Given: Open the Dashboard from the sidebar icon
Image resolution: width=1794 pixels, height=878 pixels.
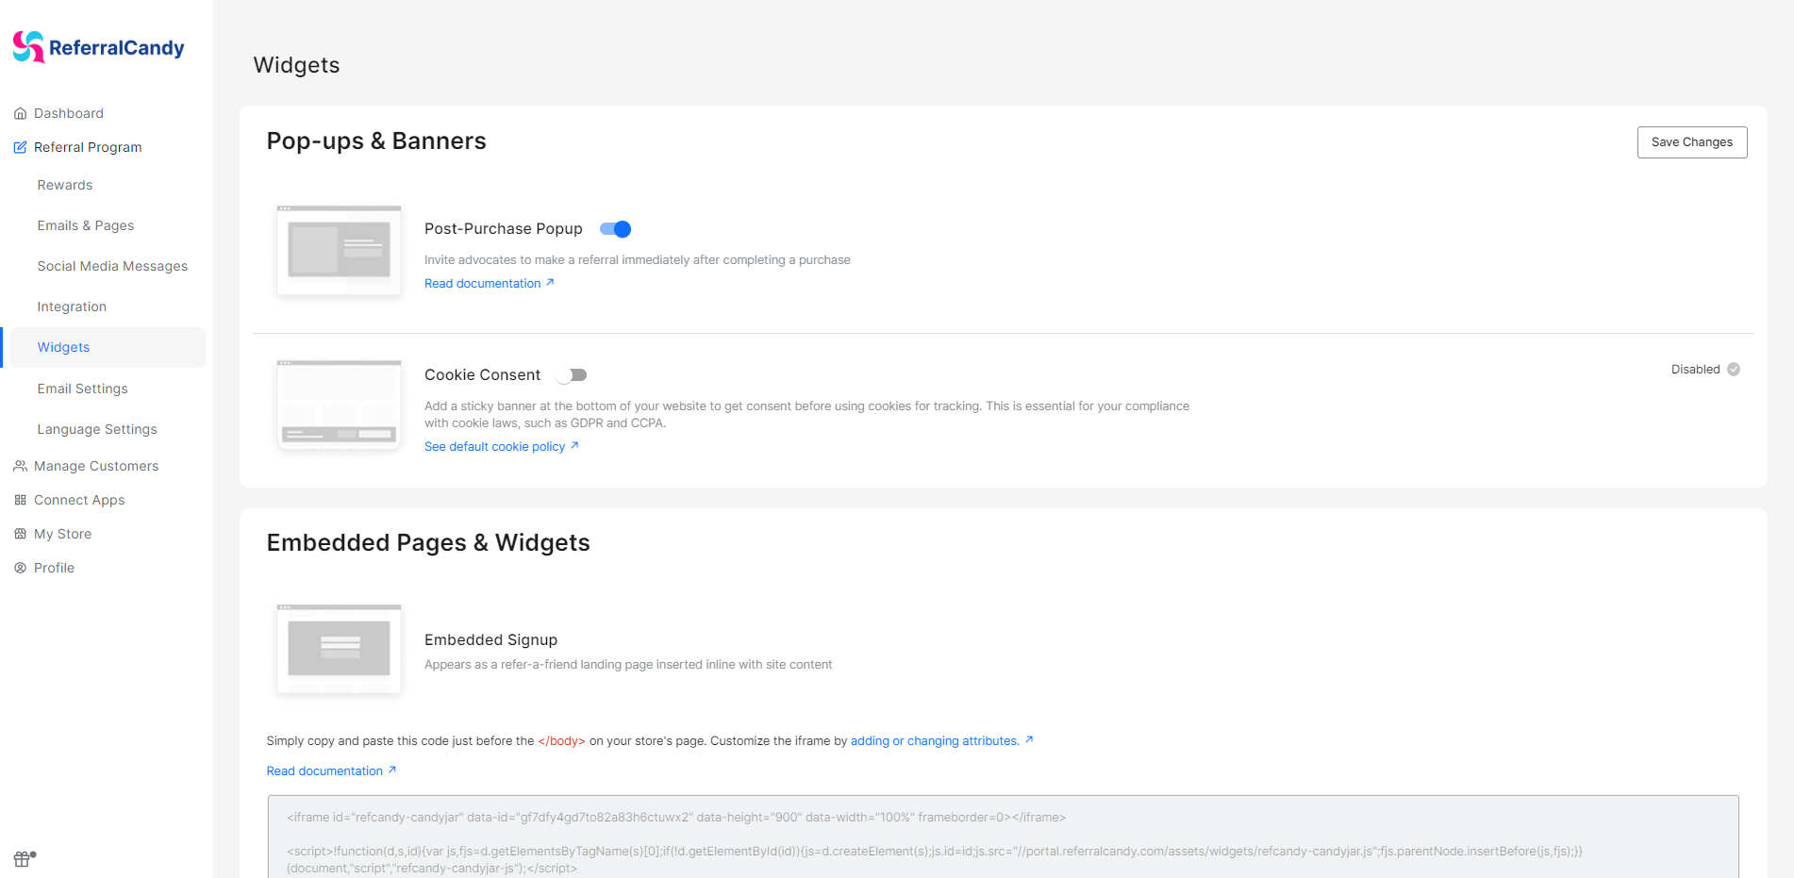Looking at the screenshot, I should click(x=20, y=113).
